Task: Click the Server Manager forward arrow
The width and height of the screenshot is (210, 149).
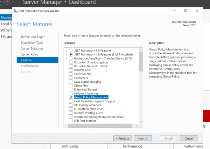Action: click(x=8, y=2)
